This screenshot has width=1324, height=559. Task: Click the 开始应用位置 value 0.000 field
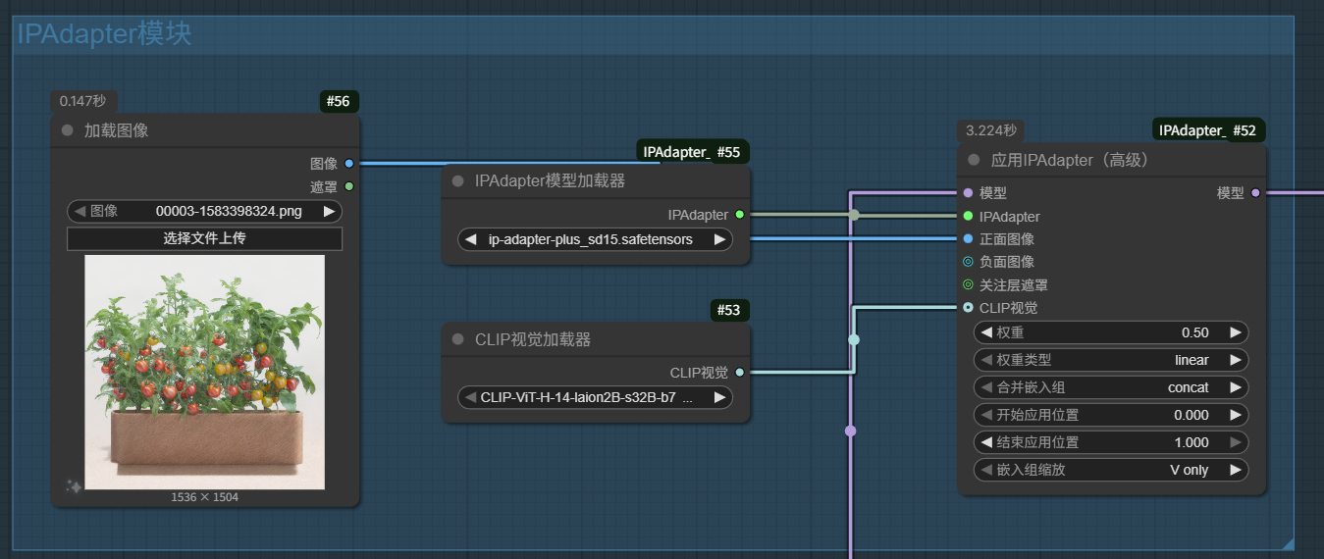(x=1111, y=415)
